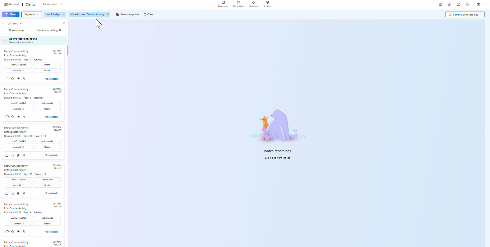This screenshot has width=490, height=247.
Task: Open the Heatmaps tab
Action: pos(254,4)
